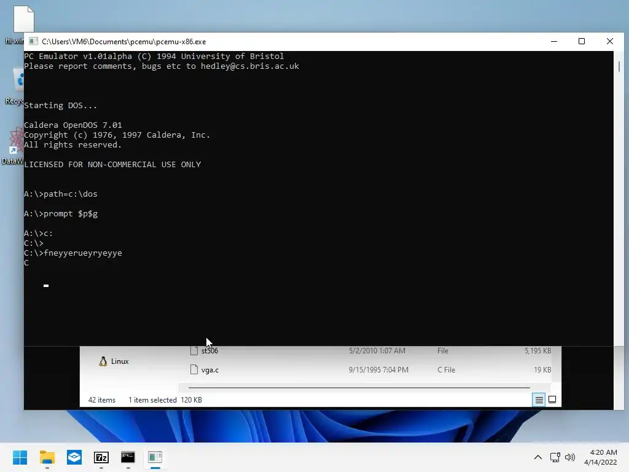Click the st506 file icon
The height and width of the screenshot is (472, 629).
193,351
